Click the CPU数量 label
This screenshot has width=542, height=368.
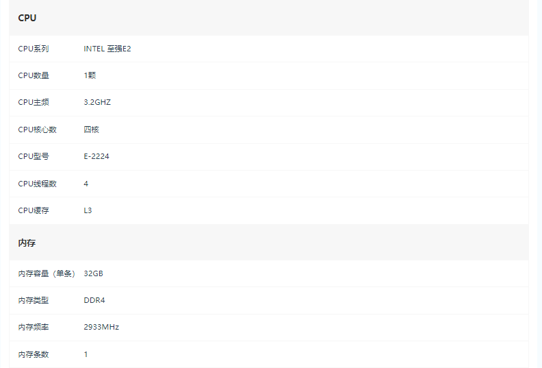tap(34, 75)
